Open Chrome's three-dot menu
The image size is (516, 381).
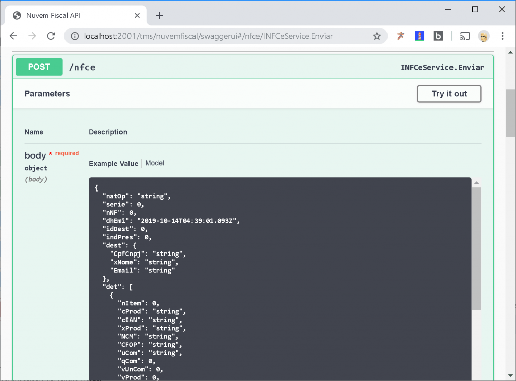pos(502,36)
